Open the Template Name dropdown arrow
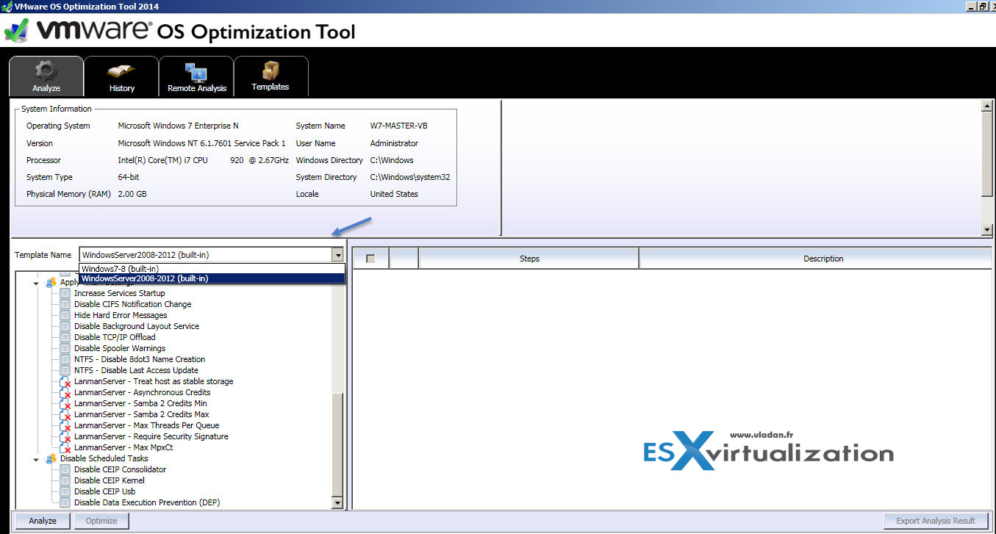 tap(337, 255)
